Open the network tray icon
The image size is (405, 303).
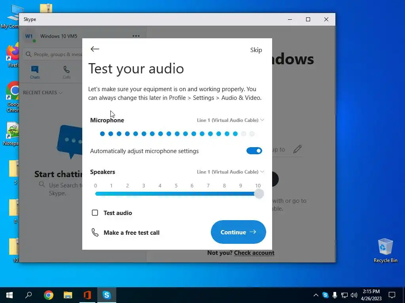pos(344,295)
